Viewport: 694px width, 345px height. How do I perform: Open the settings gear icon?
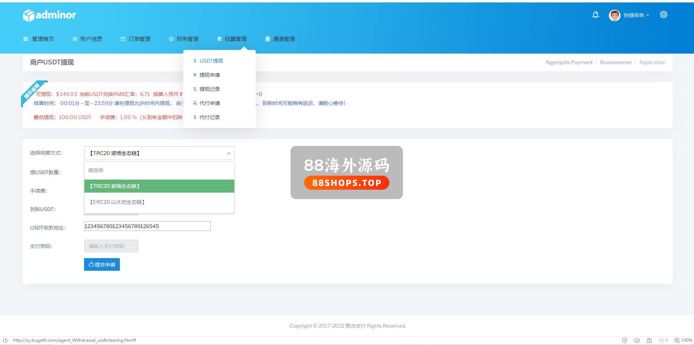pos(663,15)
